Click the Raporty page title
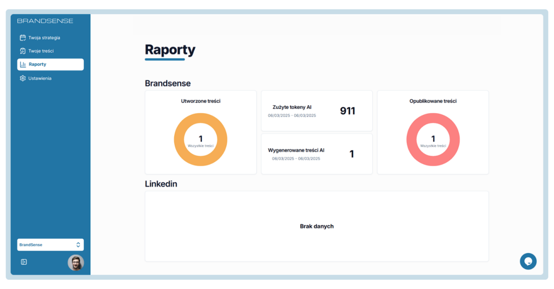 [x=170, y=50]
